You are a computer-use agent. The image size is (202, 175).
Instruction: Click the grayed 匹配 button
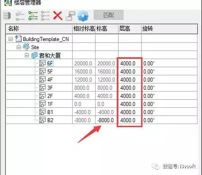coord(109,15)
